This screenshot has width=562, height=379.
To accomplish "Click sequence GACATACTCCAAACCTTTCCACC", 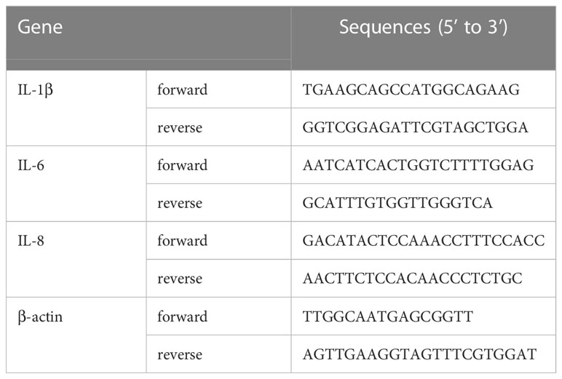I will pos(424,241).
